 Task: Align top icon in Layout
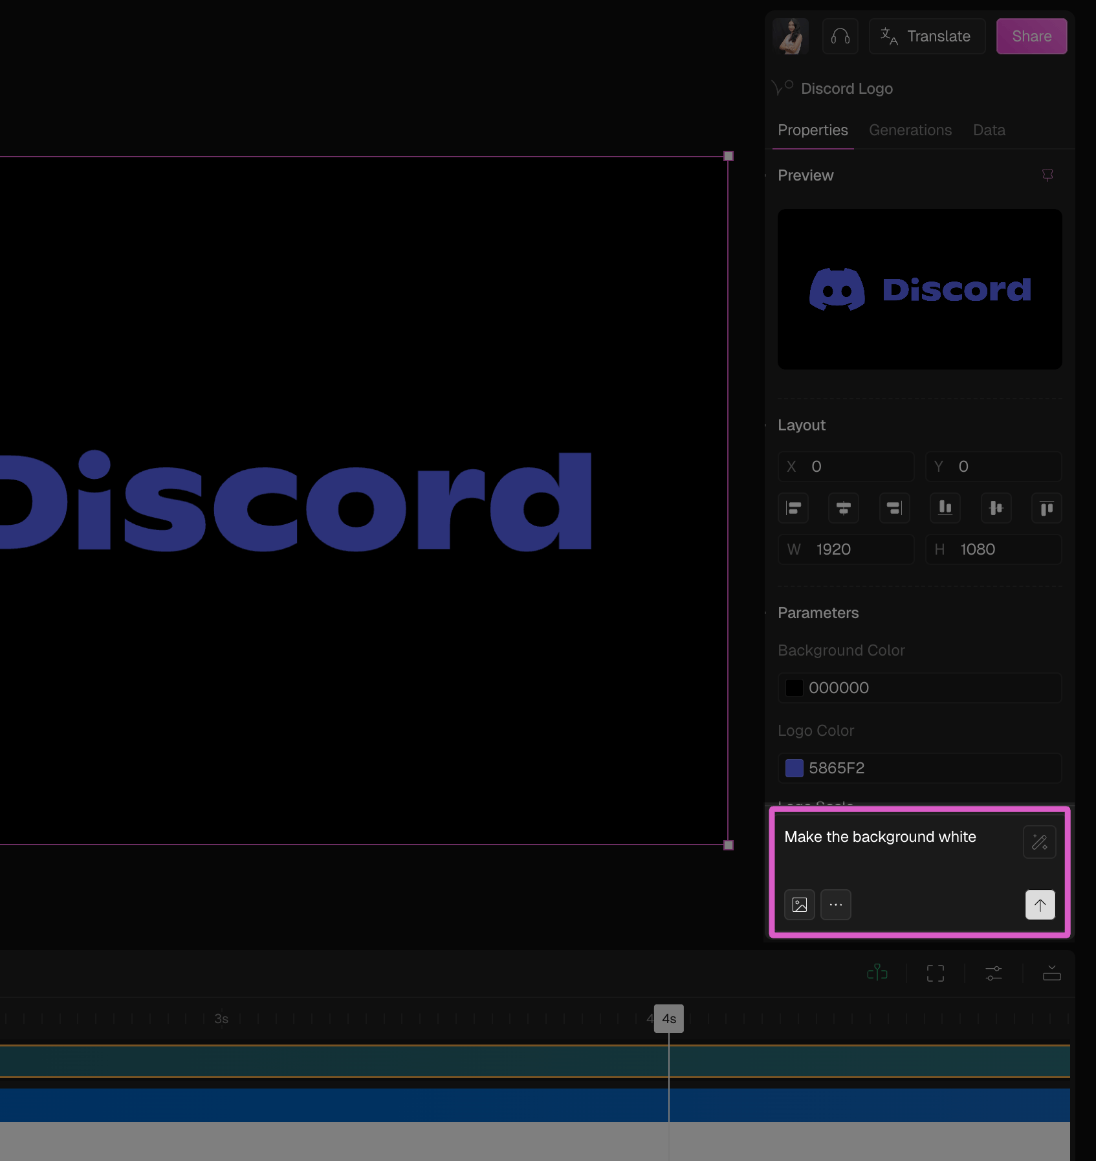tap(1047, 508)
